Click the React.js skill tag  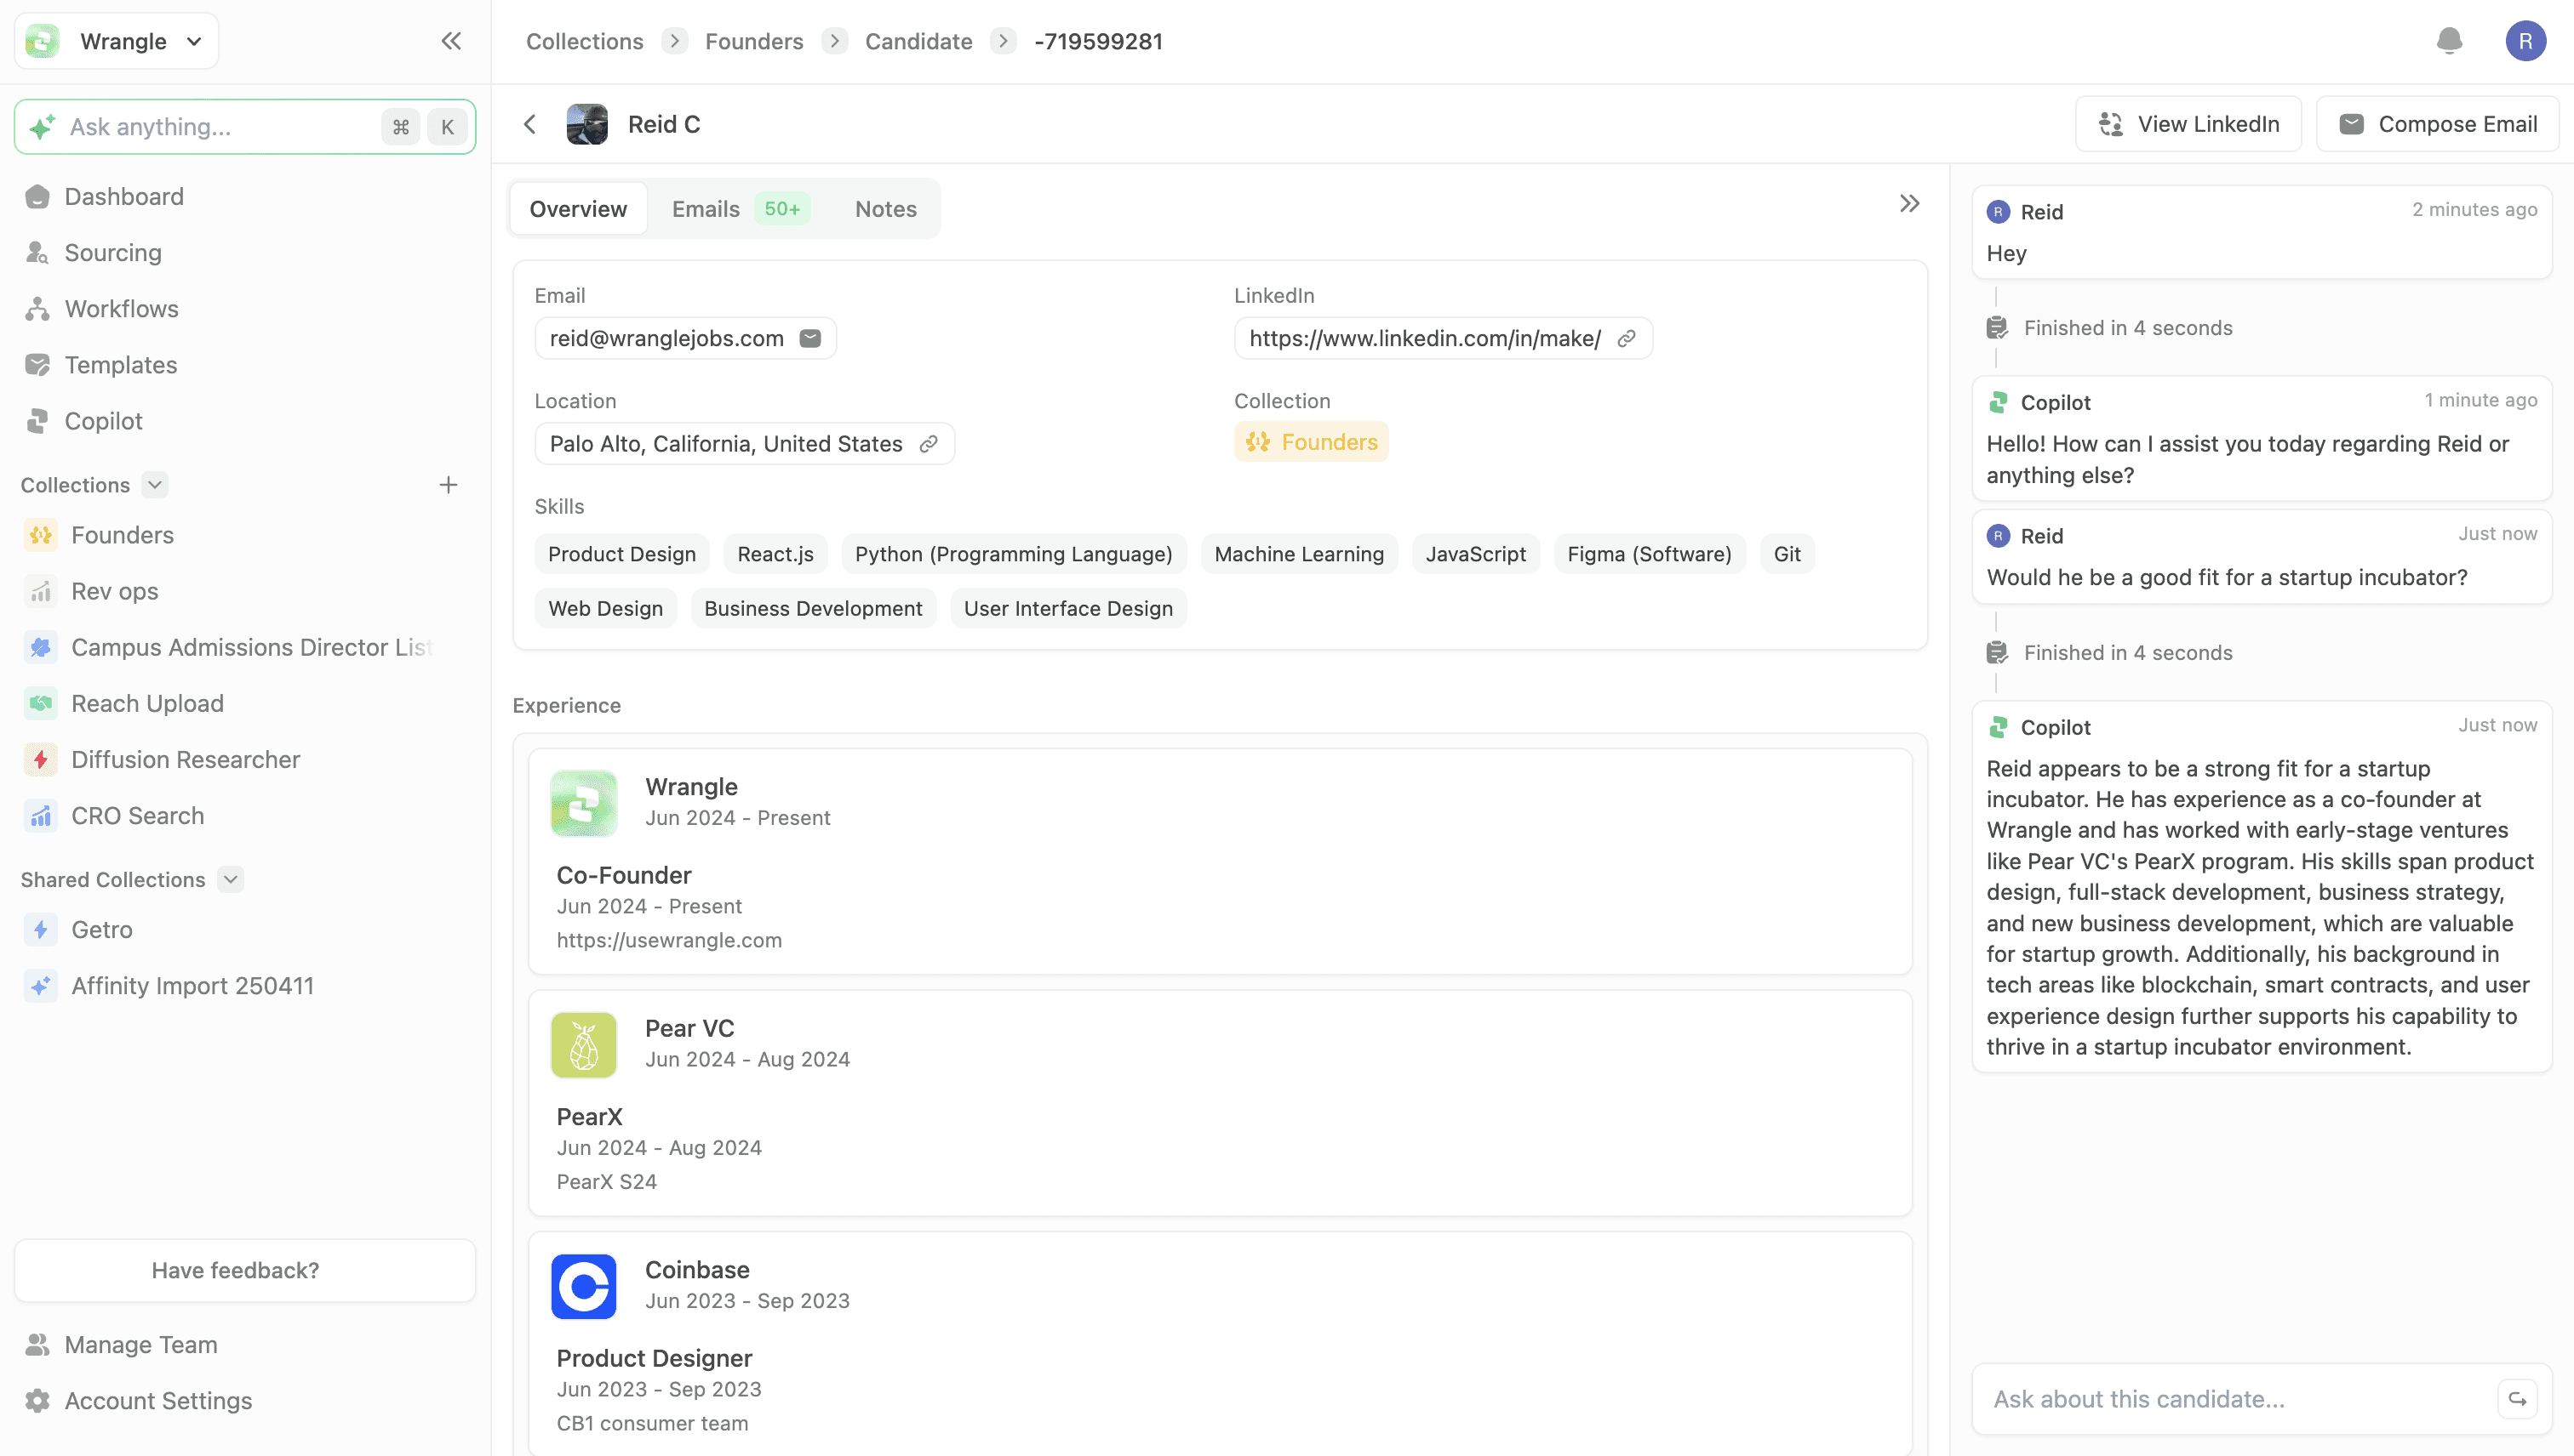(x=775, y=554)
